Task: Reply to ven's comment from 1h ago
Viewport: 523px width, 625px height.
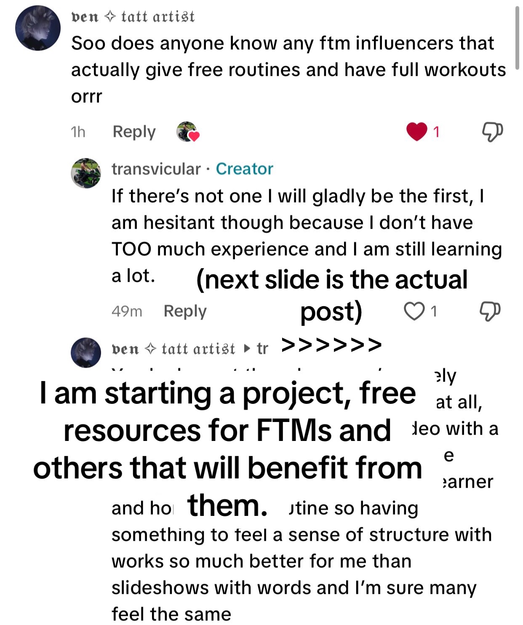Action: tap(134, 132)
